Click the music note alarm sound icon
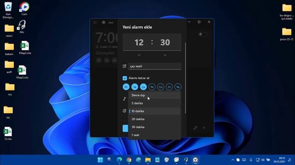The image size is (295, 165). (124, 99)
